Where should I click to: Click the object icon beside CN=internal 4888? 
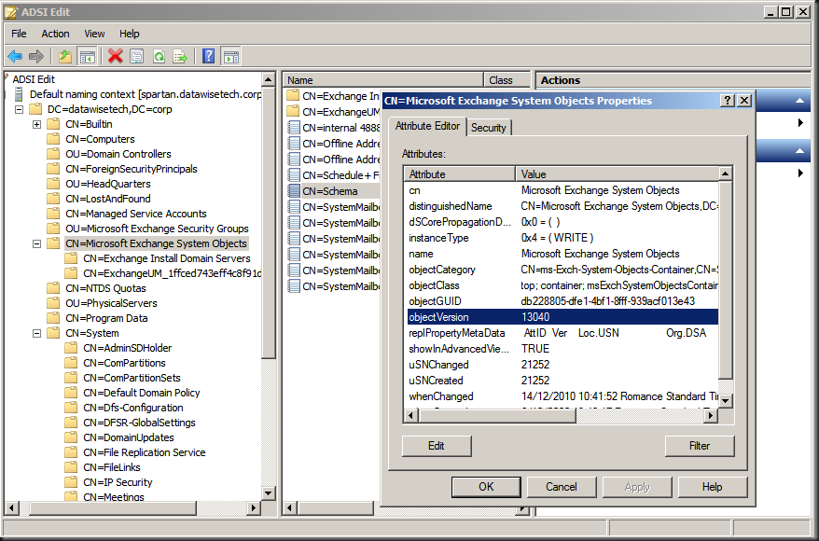[294, 128]
